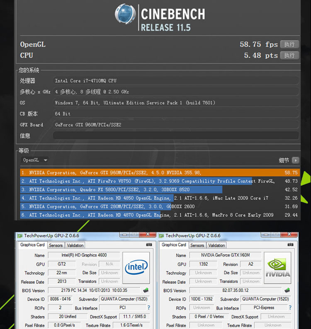This screenshot has height=329, width=311.
Task: Open Validation tab in Intel GPU-Z window
Action: pos(75,245)
